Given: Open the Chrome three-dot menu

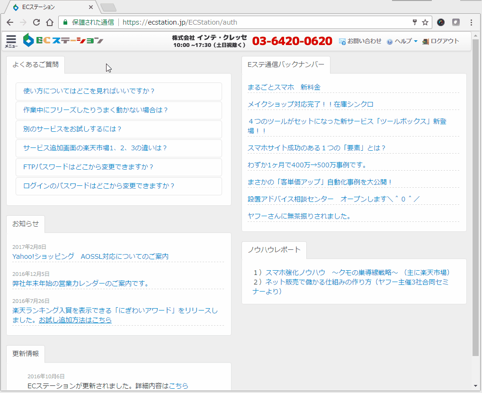Looking at the screenshot, I should tap(471, 22).
